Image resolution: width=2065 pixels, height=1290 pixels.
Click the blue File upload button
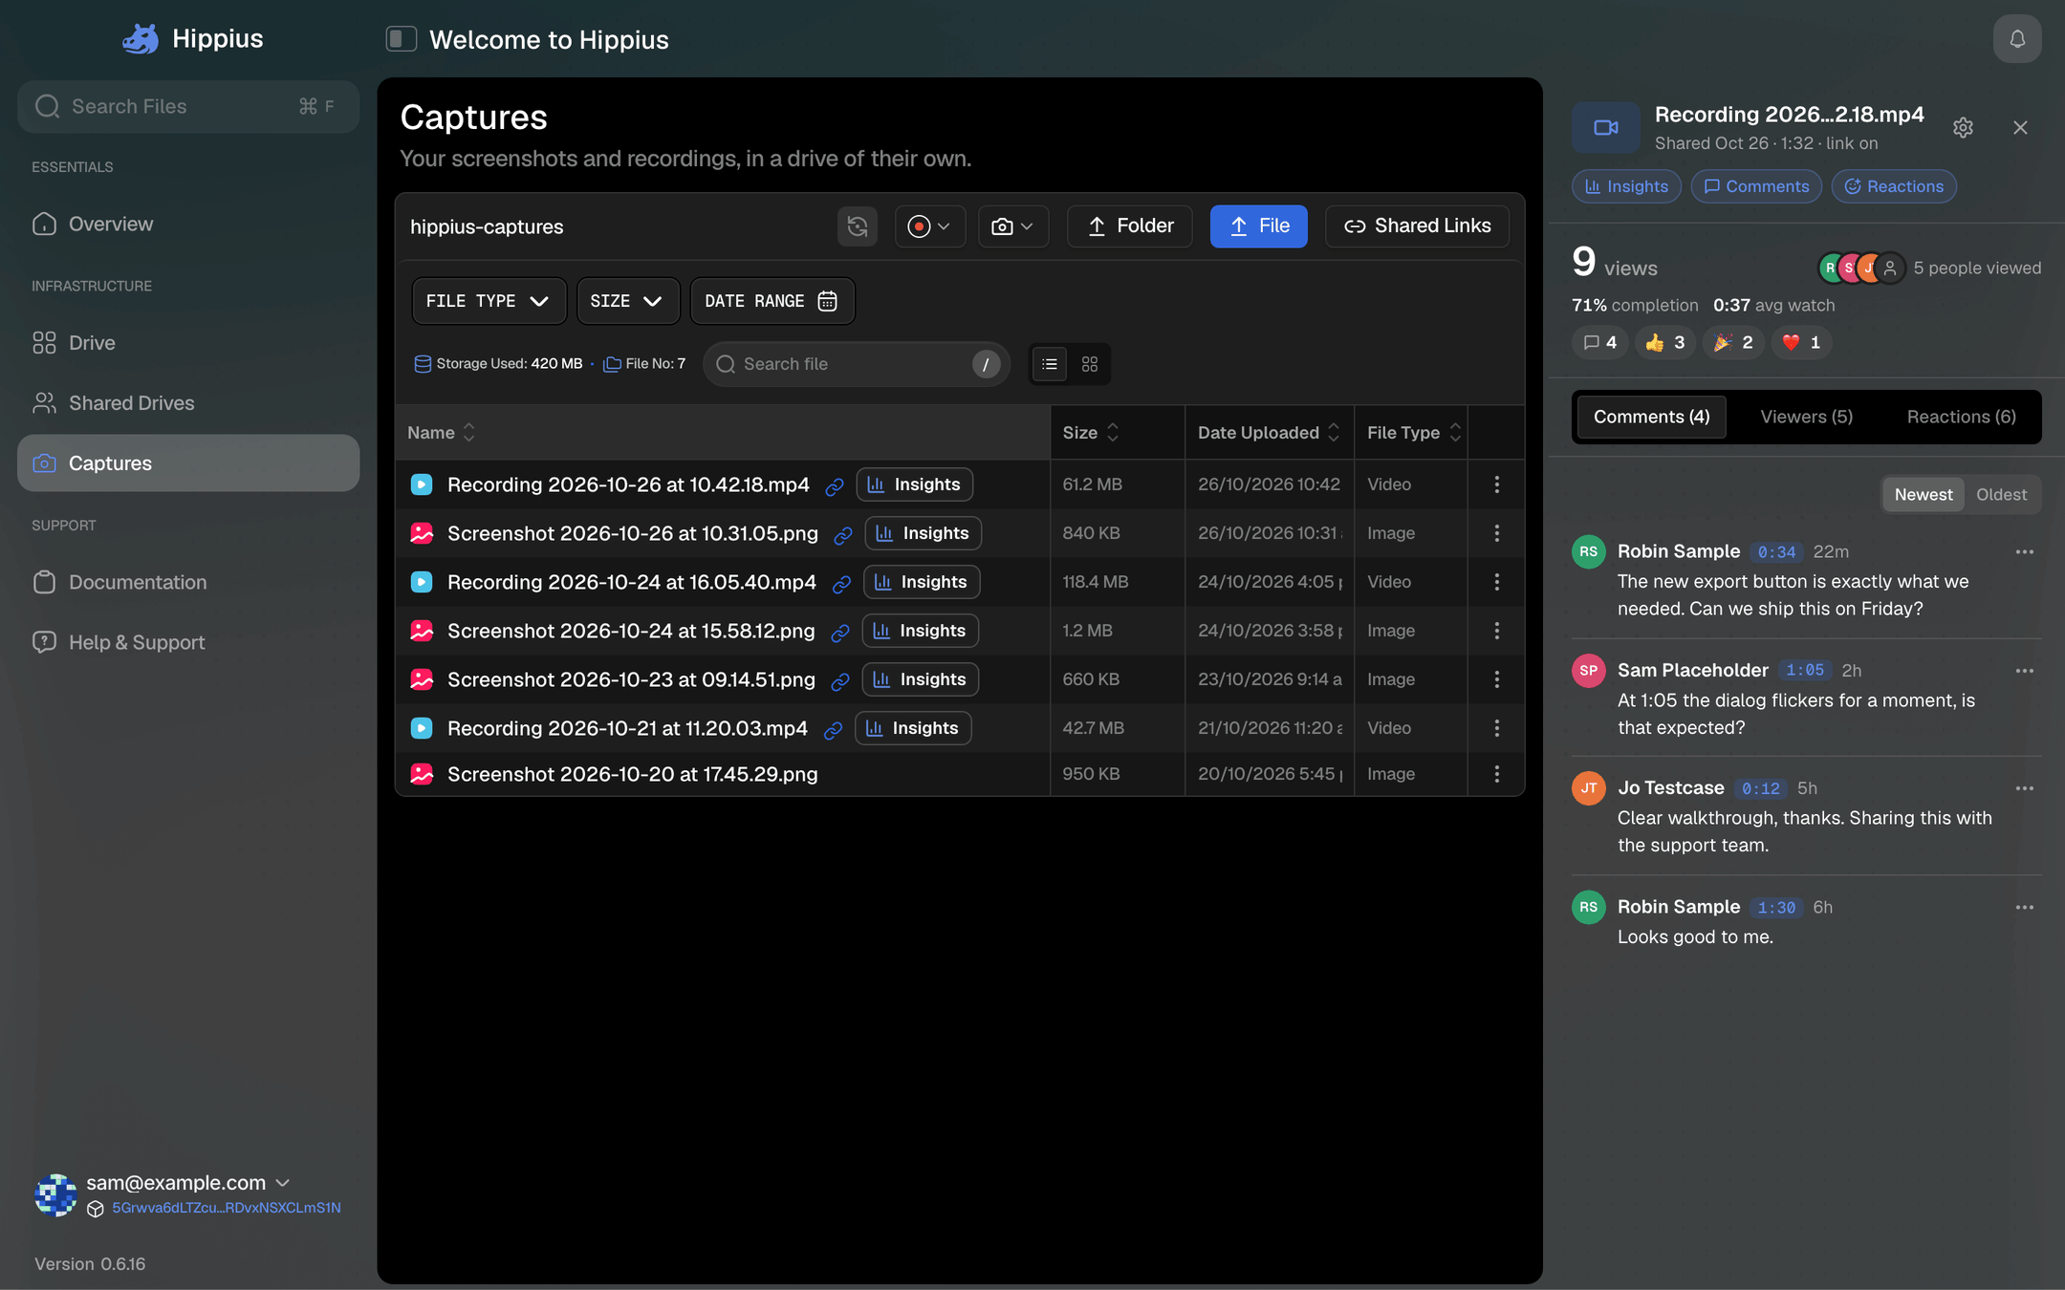coord(1258,226)
